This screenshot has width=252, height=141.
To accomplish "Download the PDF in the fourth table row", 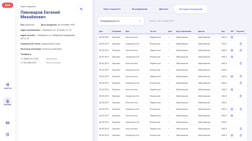I will click(232, 57).
